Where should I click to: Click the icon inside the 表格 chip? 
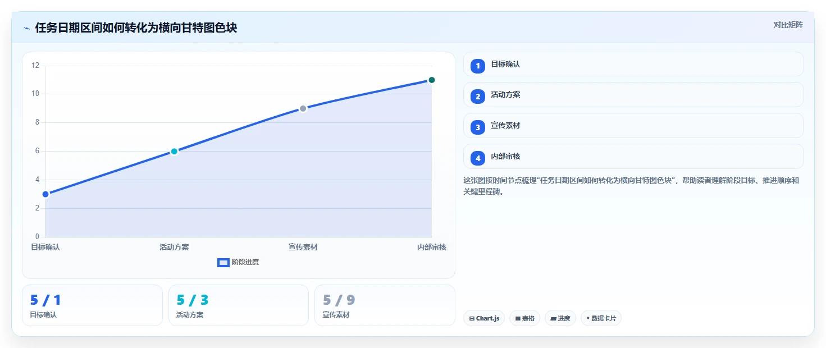coord(518,318)
